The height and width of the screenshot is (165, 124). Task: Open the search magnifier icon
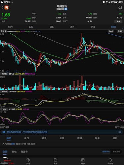[120, 8]
